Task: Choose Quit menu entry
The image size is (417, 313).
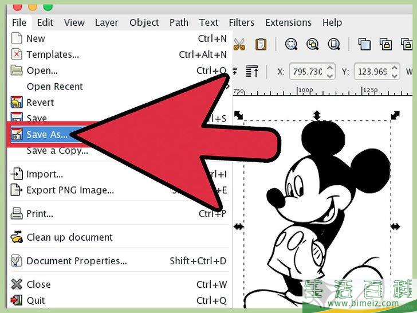Action: [119, 300]
